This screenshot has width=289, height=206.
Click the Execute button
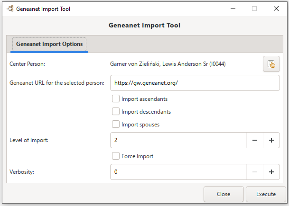click(266, 194)
